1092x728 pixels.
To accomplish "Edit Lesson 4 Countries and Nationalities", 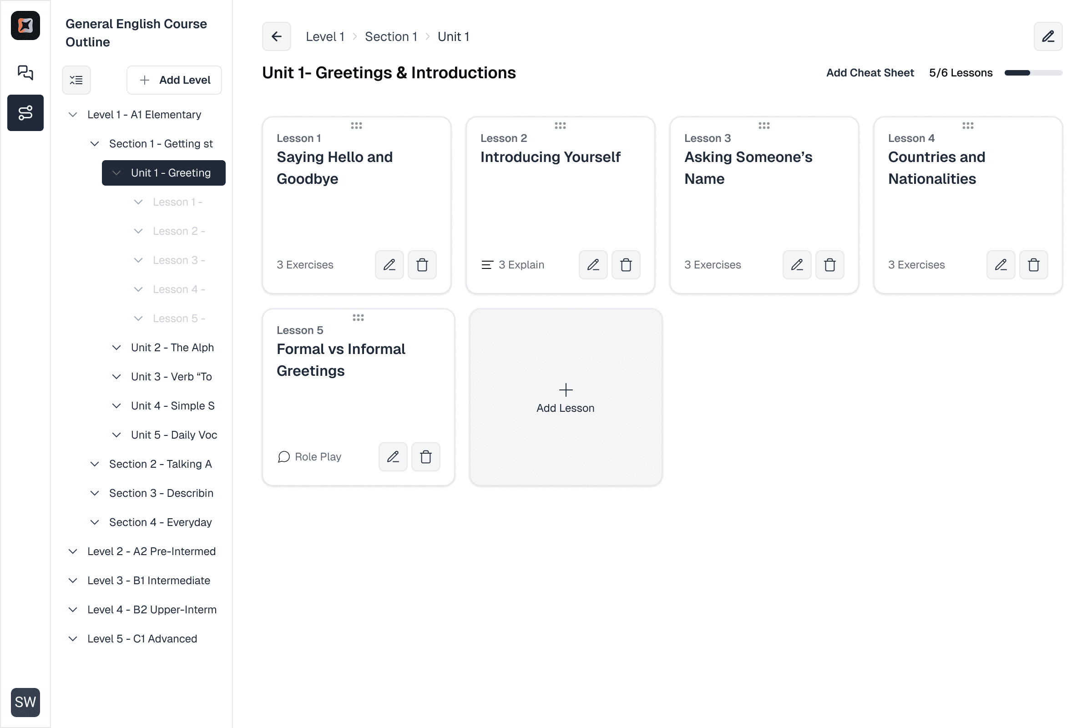I will 1001,265.
